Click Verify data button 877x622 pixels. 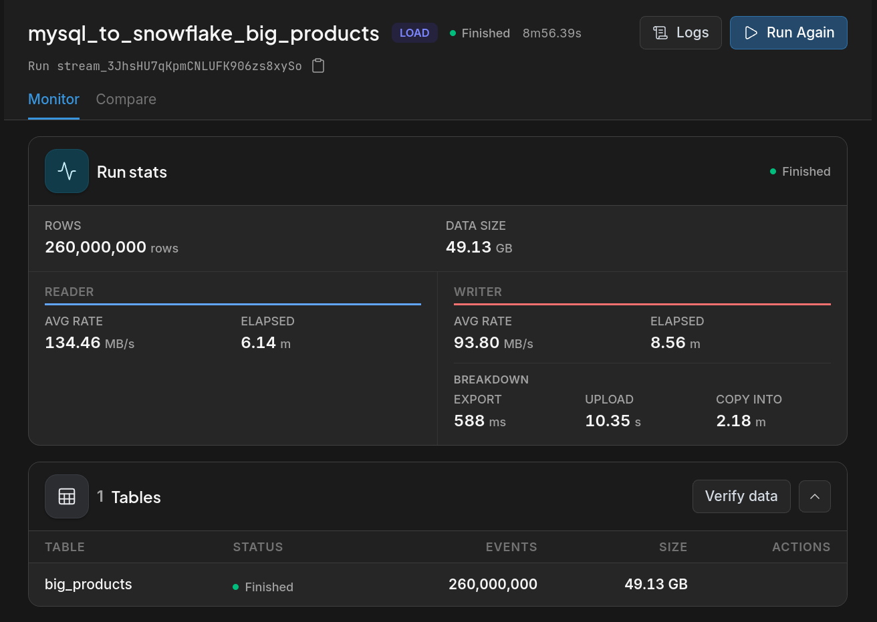741,496
